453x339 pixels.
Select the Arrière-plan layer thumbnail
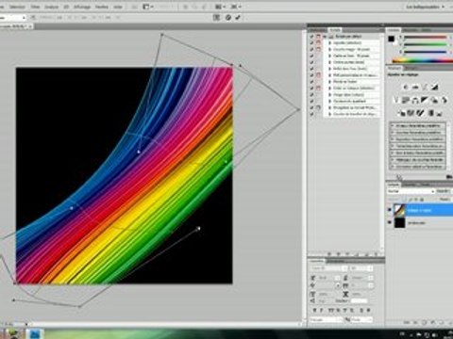400,222
